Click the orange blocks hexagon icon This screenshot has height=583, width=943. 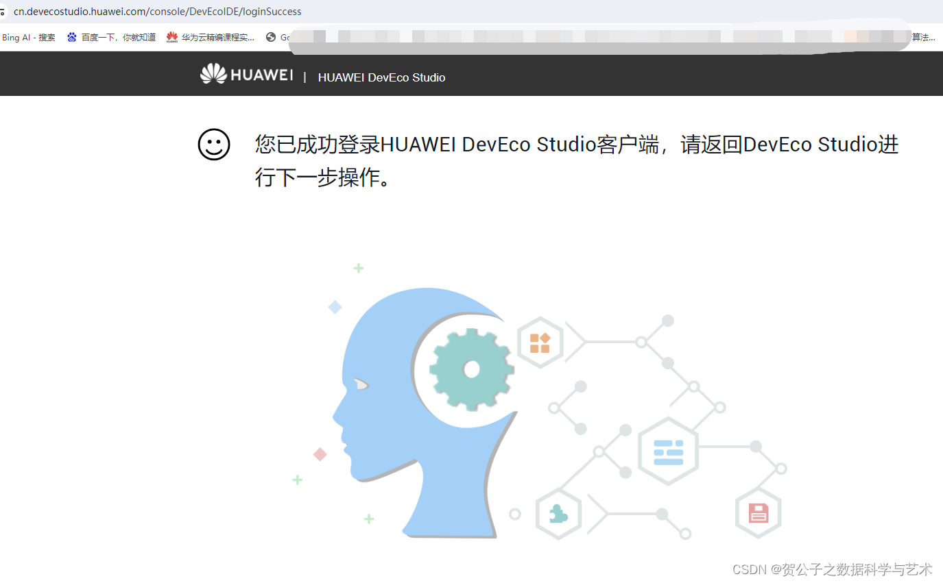pyautogui.click(x=540, y=343)
